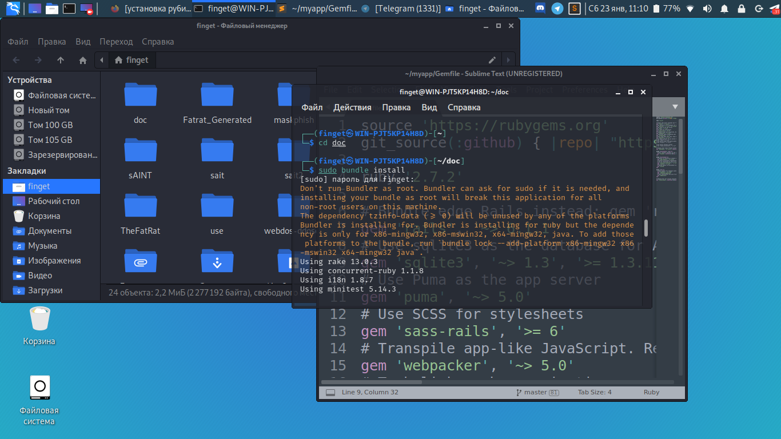781x439 pixels.
Task: Switch to the установка руби Firefox taskbar window
Action: point(152,9)
